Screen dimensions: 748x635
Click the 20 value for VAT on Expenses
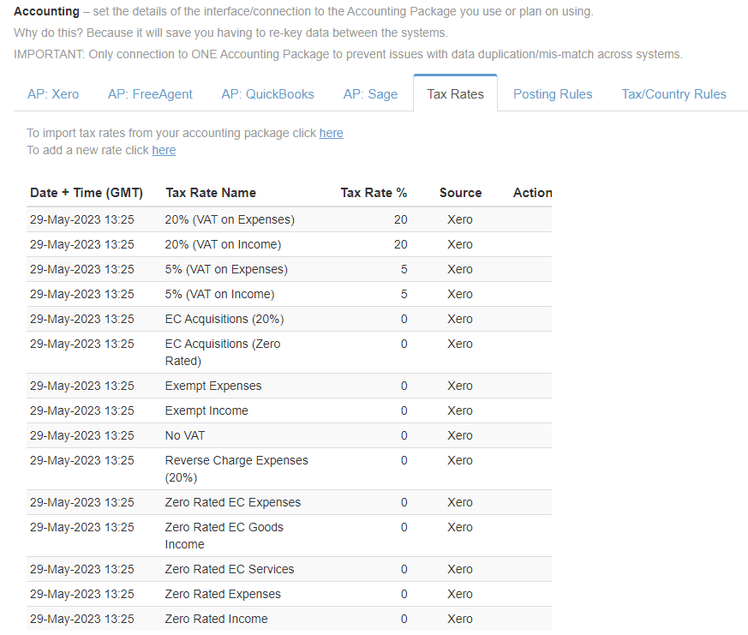pos(401,219)
